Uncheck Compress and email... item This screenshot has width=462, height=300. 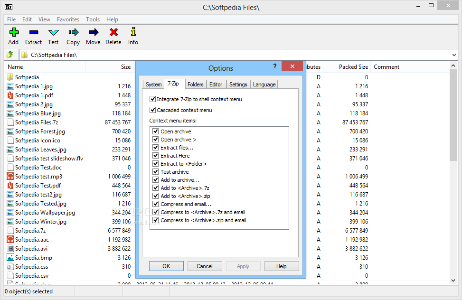point(156,204)
